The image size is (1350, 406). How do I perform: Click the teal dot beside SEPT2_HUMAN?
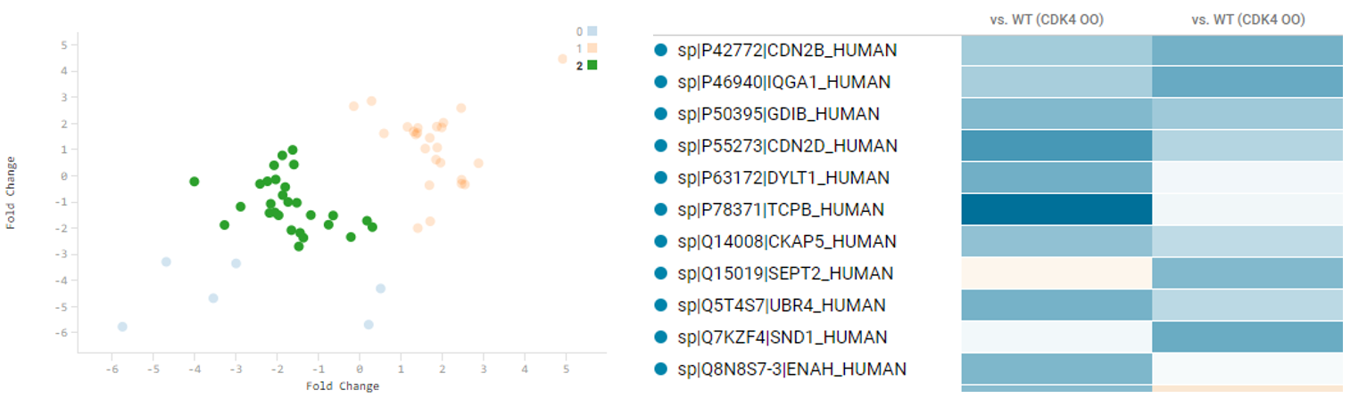[x=661, y=273]
